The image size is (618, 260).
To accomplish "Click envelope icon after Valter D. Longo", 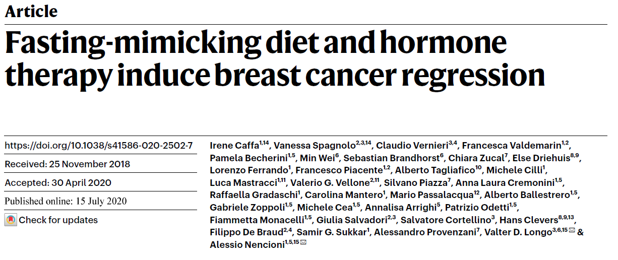I will pyautogui.click(x=572, y=231).
